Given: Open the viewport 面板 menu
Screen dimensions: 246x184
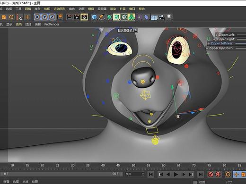Looking at the screenshot, I should [38, 24].
